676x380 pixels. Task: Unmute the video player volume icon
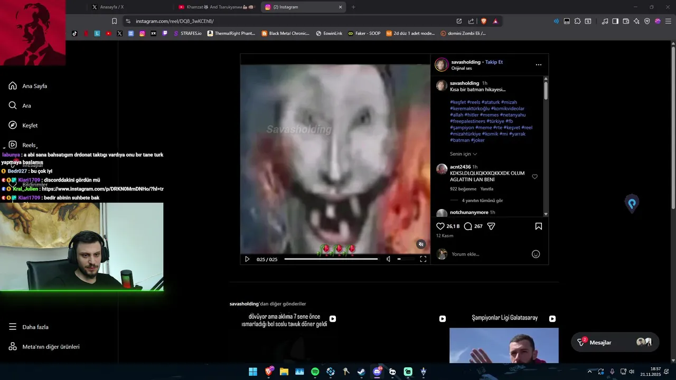tap(388, 259)
